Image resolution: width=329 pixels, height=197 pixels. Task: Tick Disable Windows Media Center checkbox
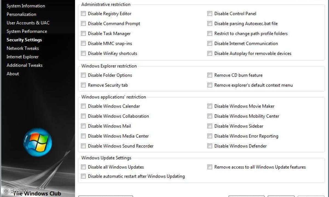click(x=83, y=136)
